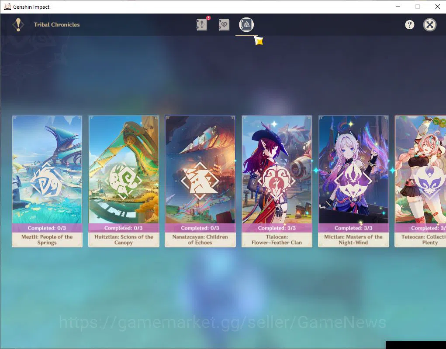Open the Nanatzcayan: Children of Echoes card
The image size is (446, 349).
(200, 181)
